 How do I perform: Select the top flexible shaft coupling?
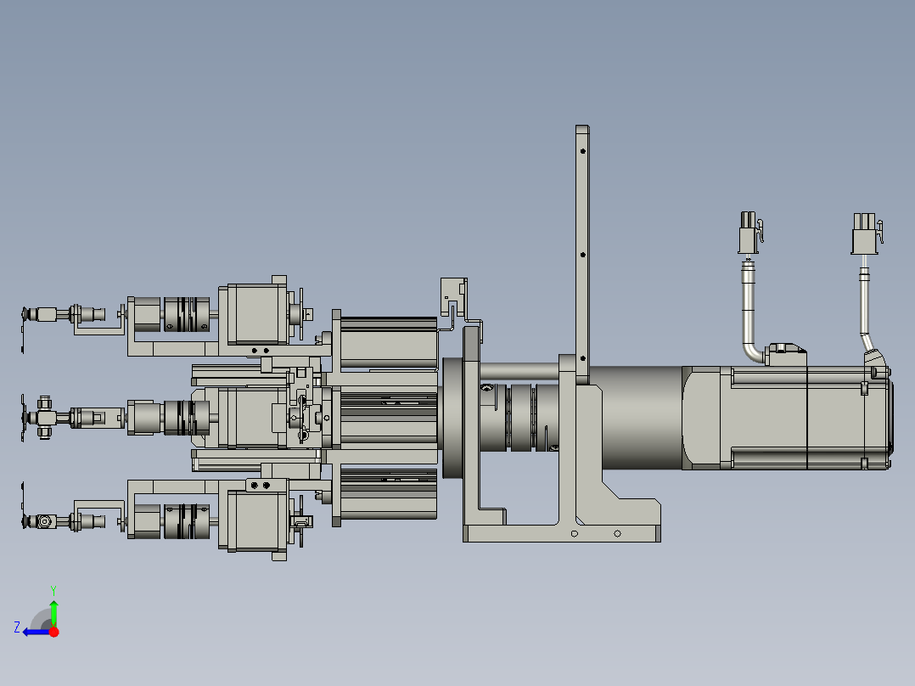[x=186, y=315]
